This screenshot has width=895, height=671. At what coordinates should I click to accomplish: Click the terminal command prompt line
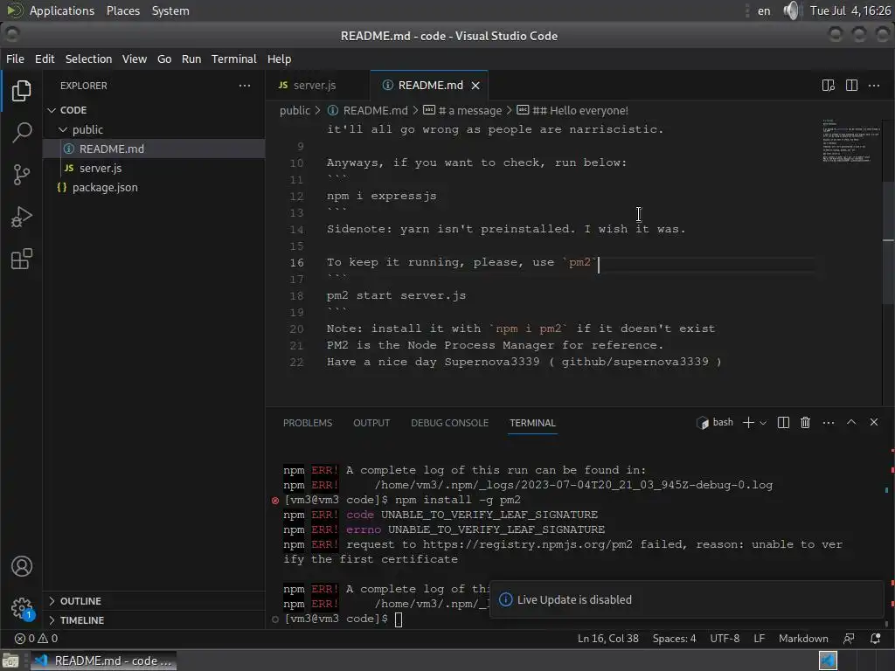(343, 619)
